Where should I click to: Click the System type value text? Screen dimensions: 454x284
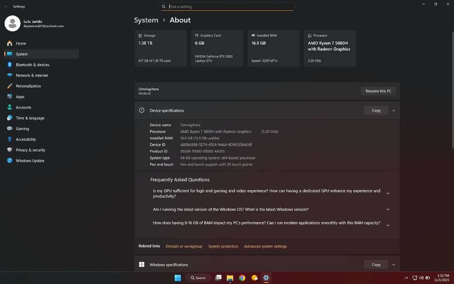(218, 158)
